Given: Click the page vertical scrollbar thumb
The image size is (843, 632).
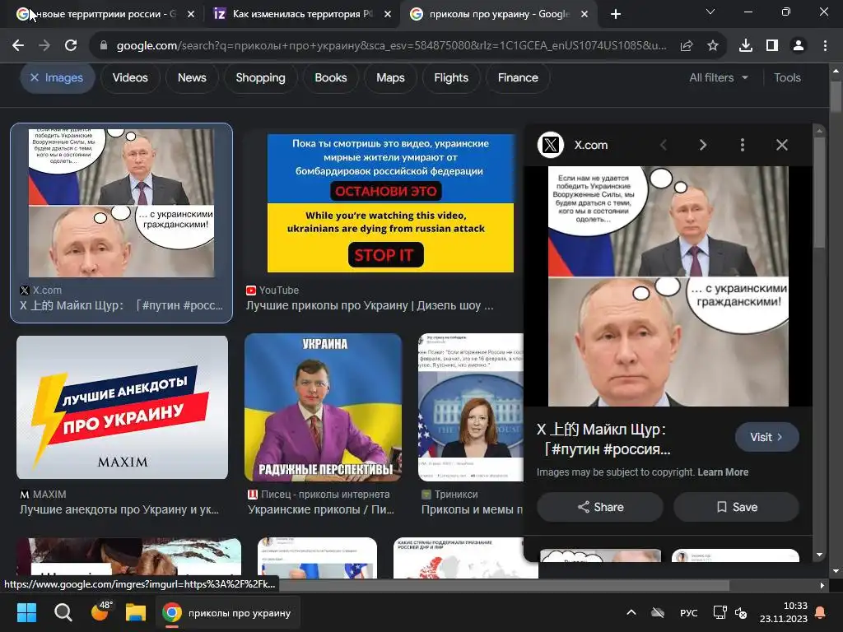Looking at the screenshot, I should pyautogui.click(x=836, y=97).
